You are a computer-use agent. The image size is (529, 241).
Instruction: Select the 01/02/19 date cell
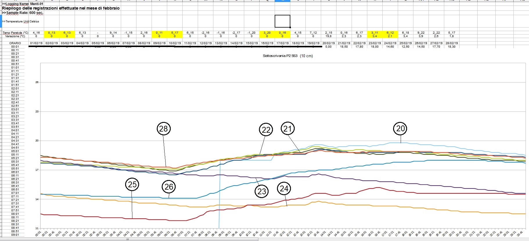(x=36, y=43)
